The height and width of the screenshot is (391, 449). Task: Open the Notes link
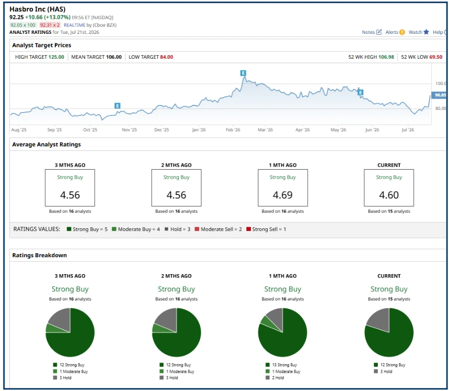(x=368, y=32)
